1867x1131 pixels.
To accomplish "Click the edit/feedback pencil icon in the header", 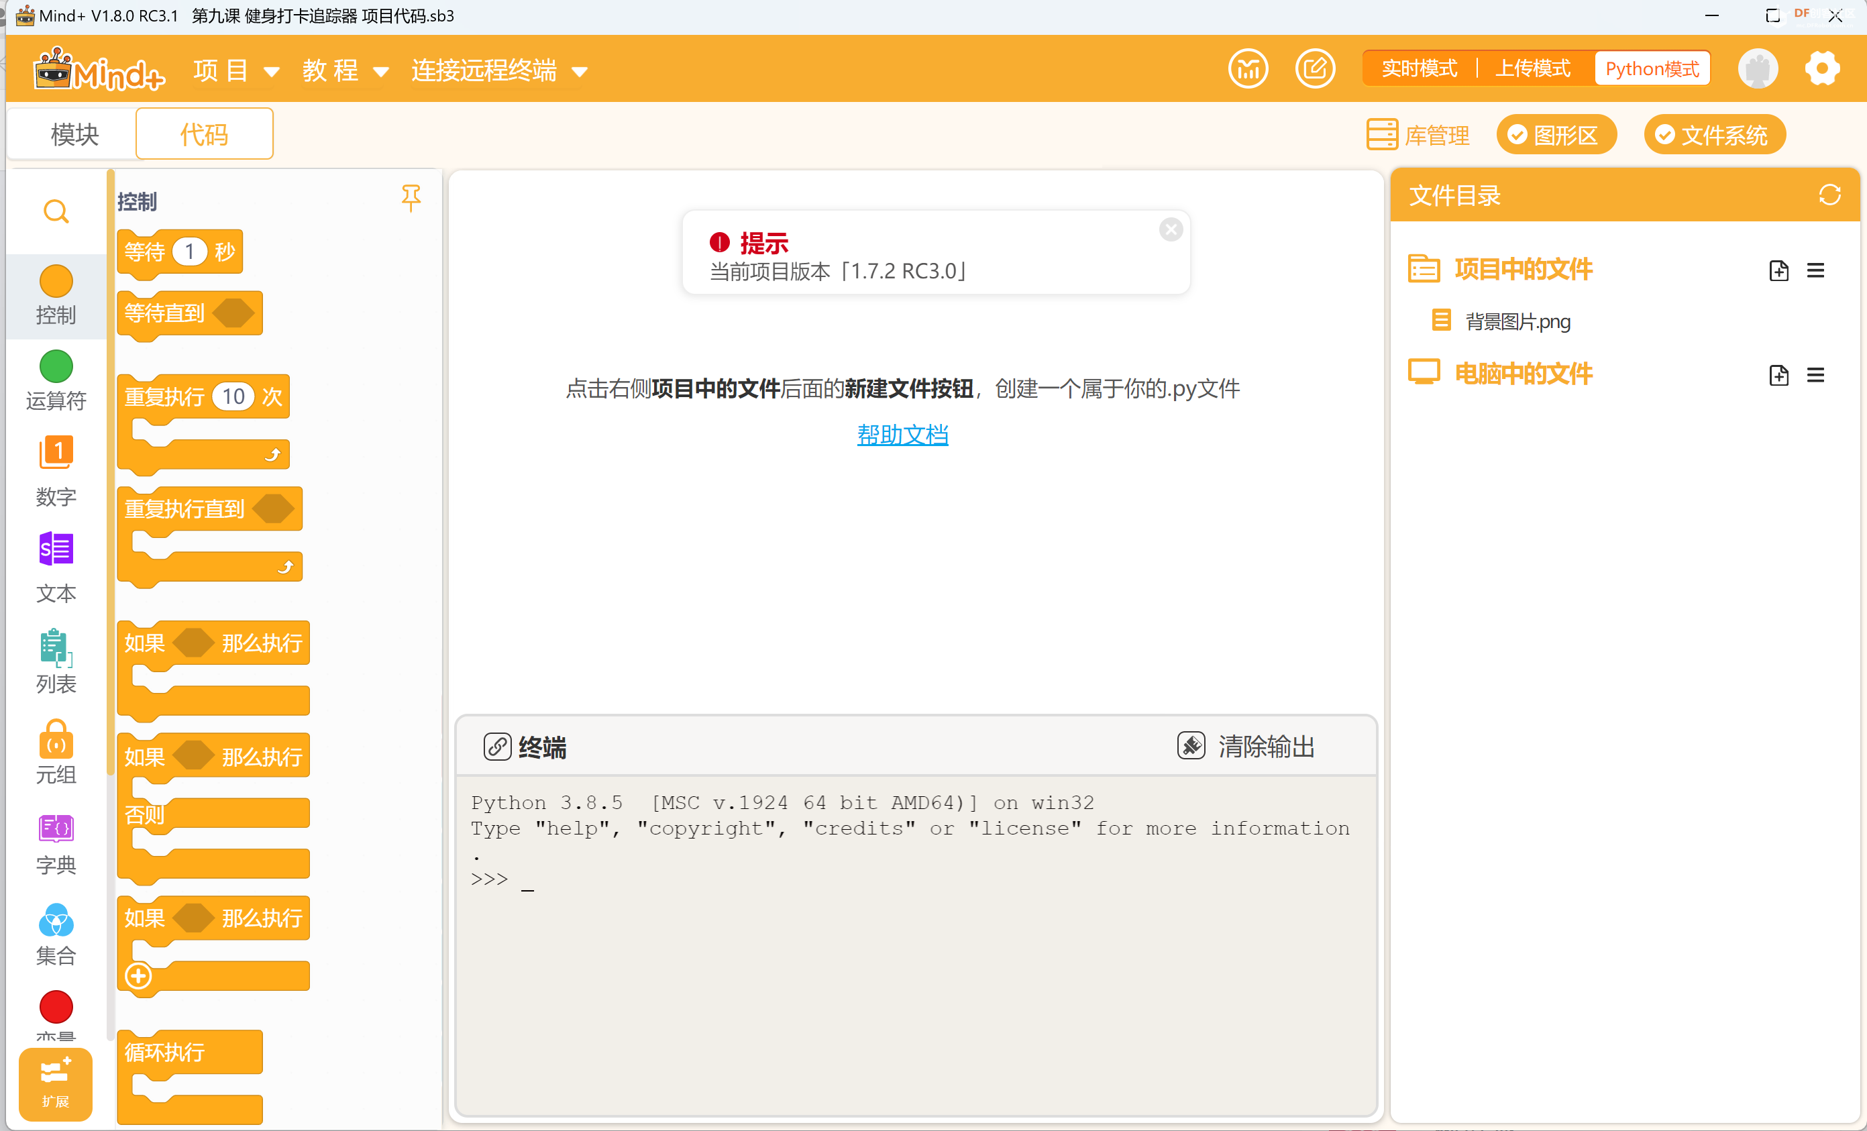I will tap(1315, 69).
